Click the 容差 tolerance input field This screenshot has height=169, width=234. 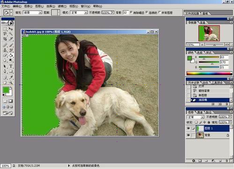click(125, 13)
